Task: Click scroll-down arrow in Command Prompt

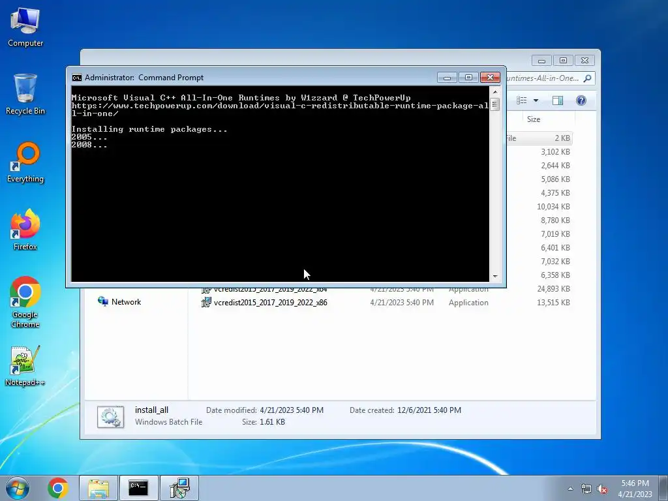Action: [x=494, y=276]
